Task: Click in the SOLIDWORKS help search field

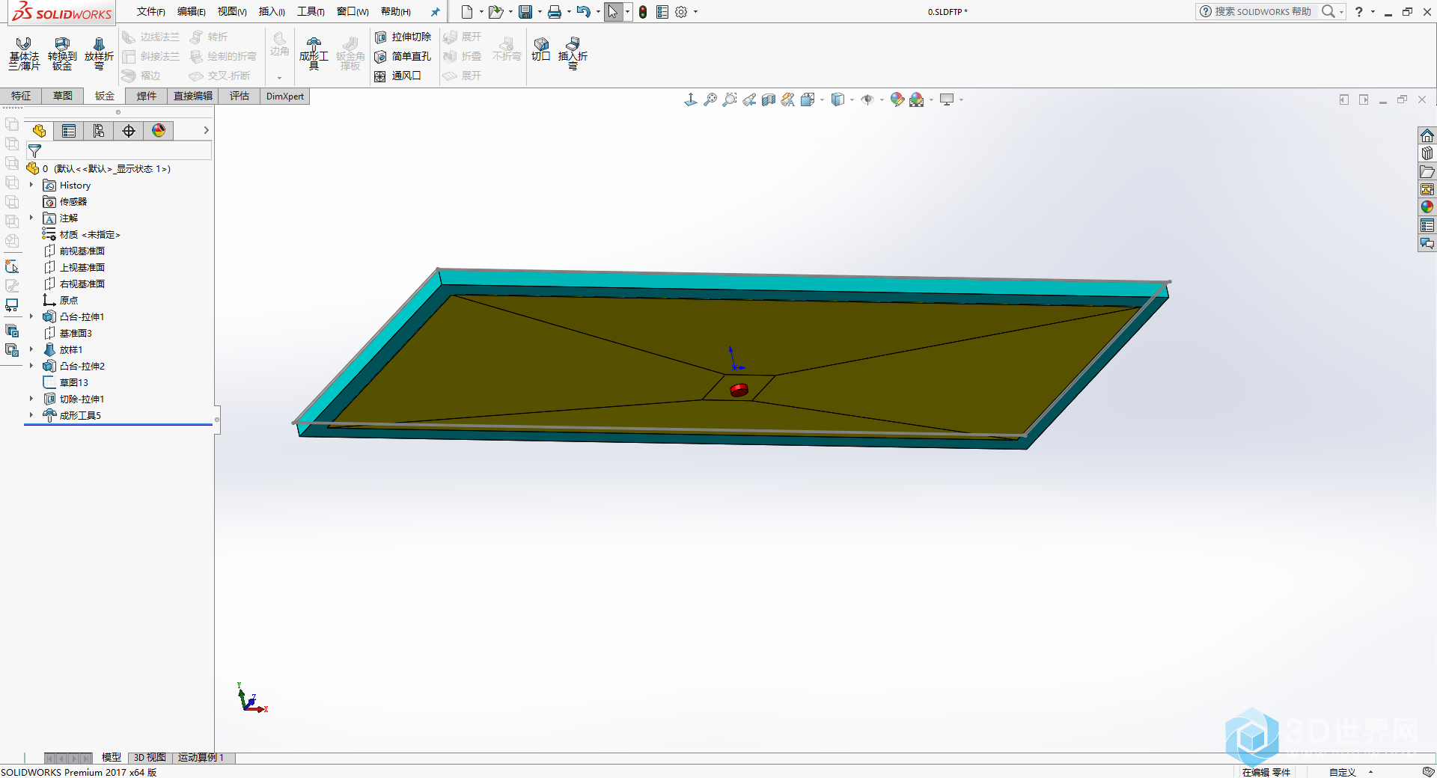Action: click(x=1263, y=11)
